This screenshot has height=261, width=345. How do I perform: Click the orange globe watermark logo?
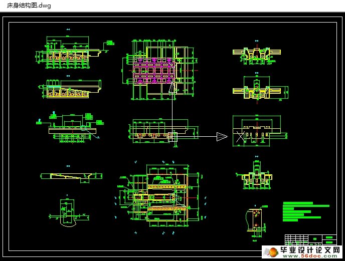[271, 251]
